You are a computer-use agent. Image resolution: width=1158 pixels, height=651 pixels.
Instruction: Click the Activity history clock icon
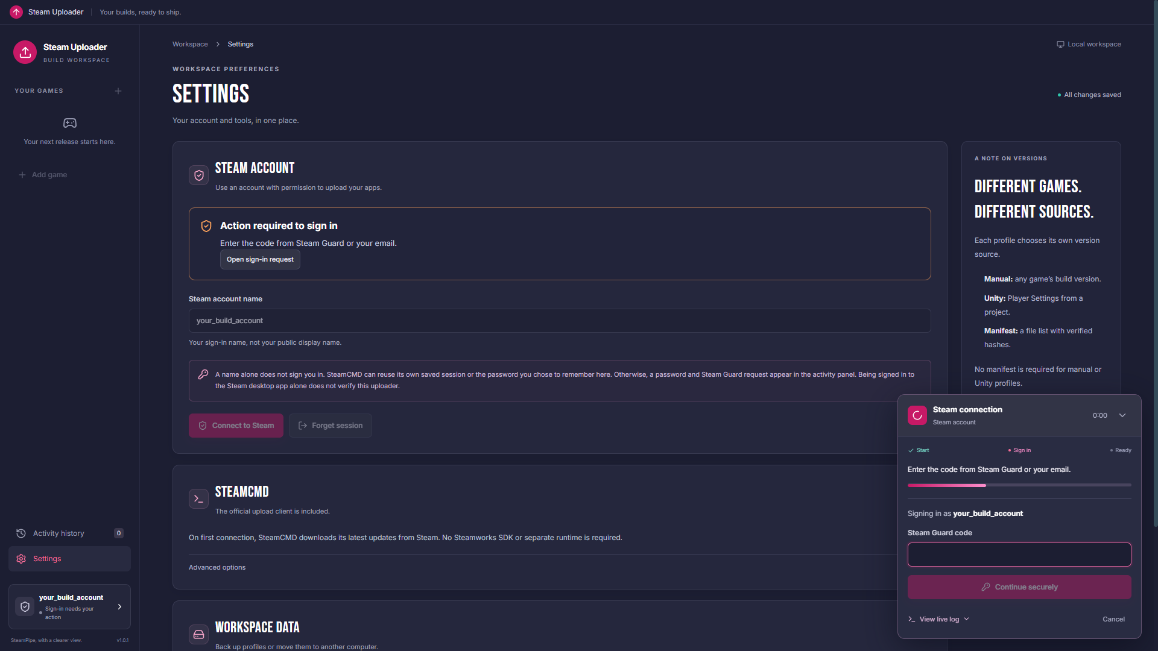pyautogui.click(x=21, y=533)
